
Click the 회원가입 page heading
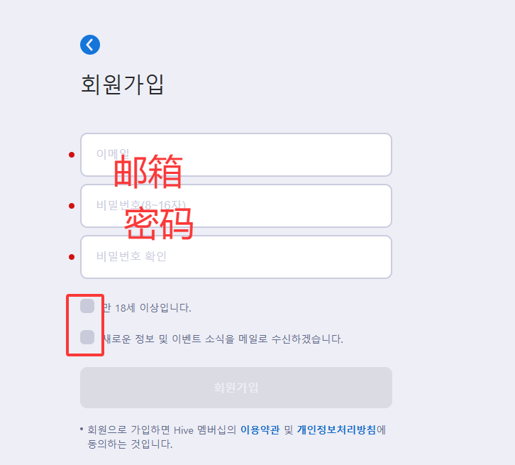pyautogui.click(x=122, y=84)
